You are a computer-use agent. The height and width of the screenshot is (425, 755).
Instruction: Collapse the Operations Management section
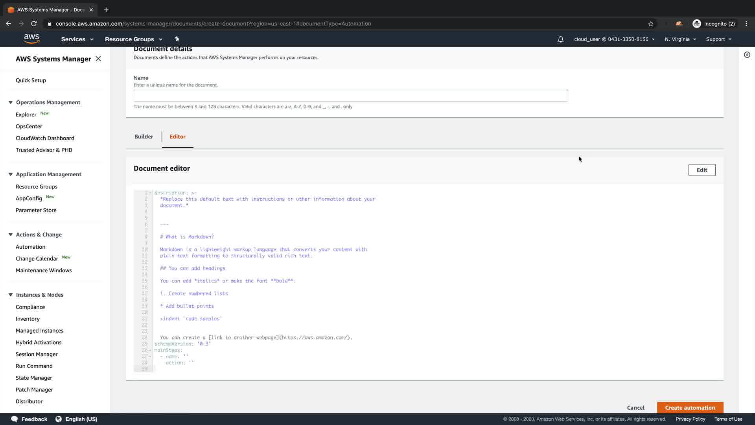pos(11,102)
